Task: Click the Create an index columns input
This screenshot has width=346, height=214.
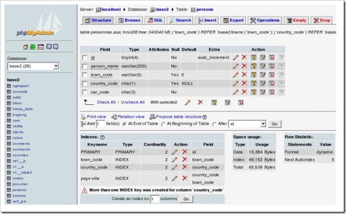Action: pyautogui.click(x=155, y=199)
